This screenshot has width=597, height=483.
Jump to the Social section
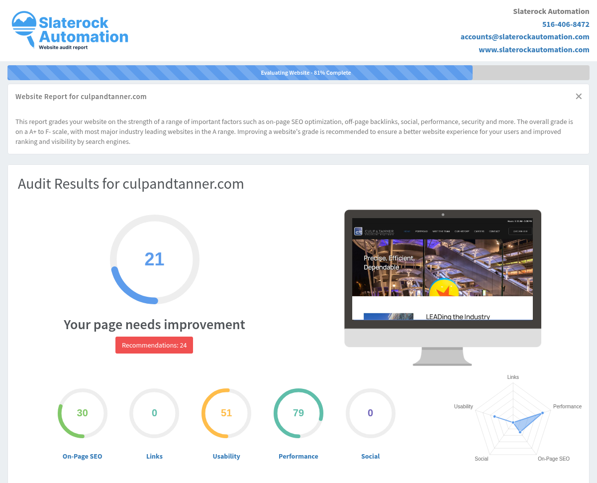tap(371, 456)
